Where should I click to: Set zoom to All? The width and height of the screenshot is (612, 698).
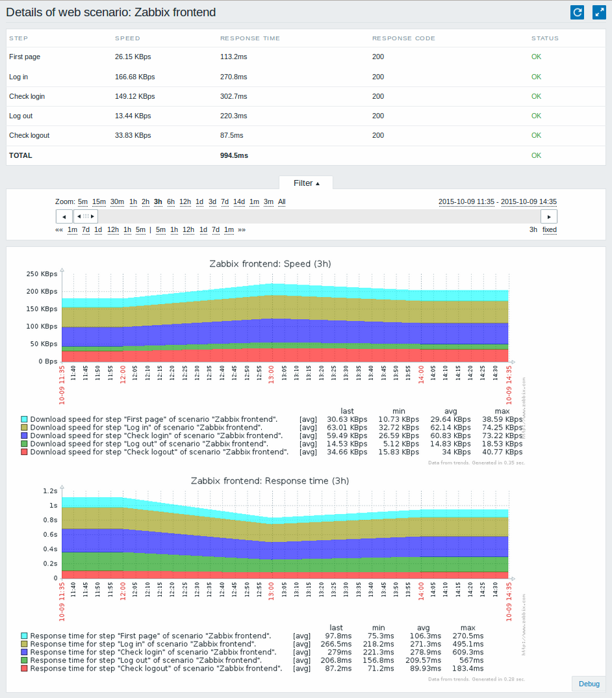point(282,201)
